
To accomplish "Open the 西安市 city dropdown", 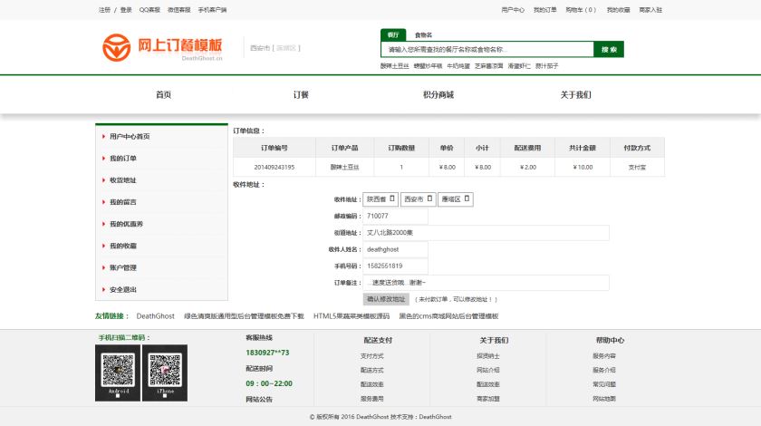I will pos(418,199).
